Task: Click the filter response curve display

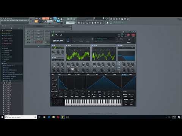Action: pos(126,56)
